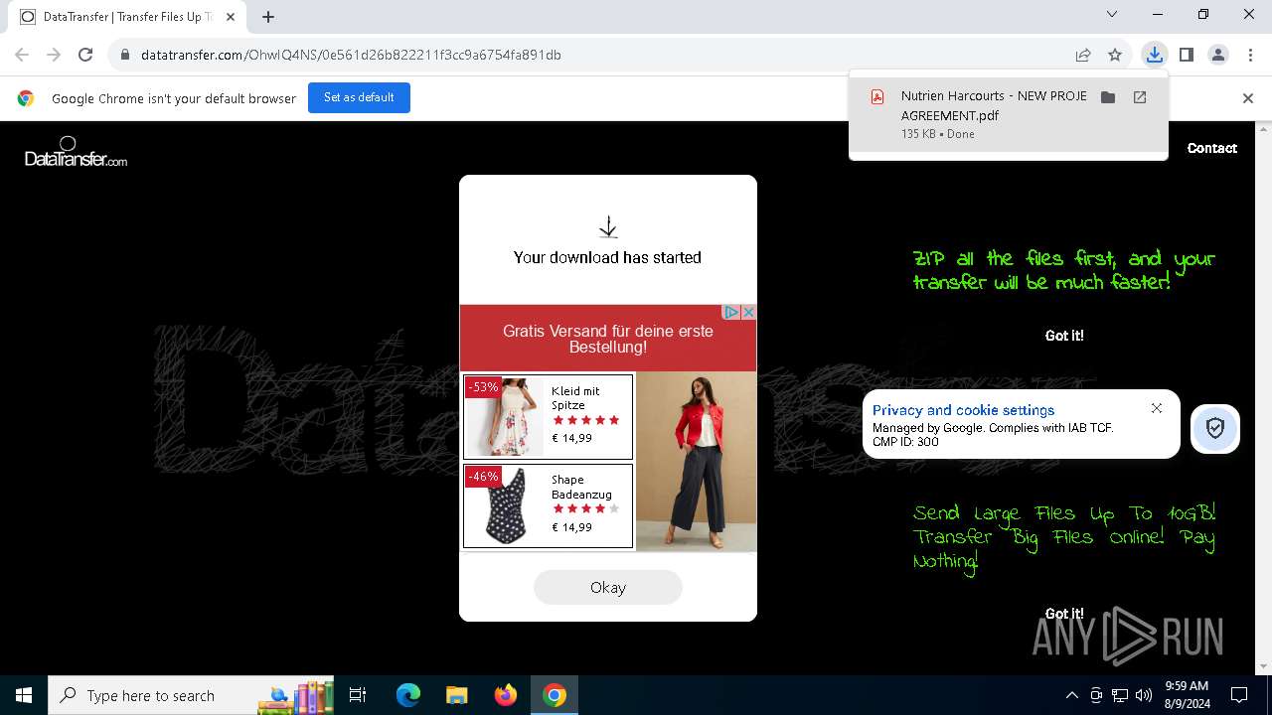
Task: Close the ad with X icon
Action: (x=748, y=312)
